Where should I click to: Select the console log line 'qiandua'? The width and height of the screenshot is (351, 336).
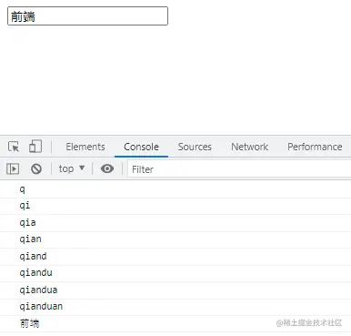click(175, 290)
